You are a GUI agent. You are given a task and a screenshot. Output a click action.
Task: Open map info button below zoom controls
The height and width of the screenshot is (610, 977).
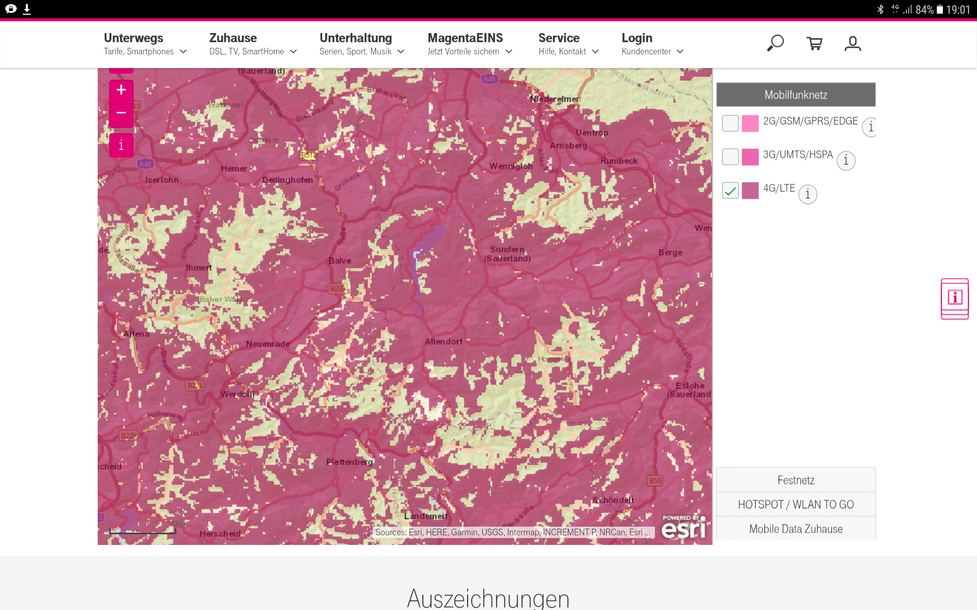[121, 145]
